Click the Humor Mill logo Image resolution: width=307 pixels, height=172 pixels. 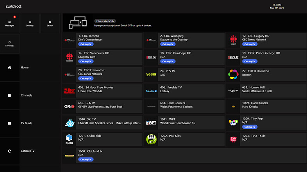[x=233, y=91]
